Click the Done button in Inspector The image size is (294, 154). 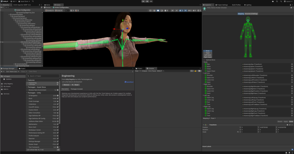point(291,122)
